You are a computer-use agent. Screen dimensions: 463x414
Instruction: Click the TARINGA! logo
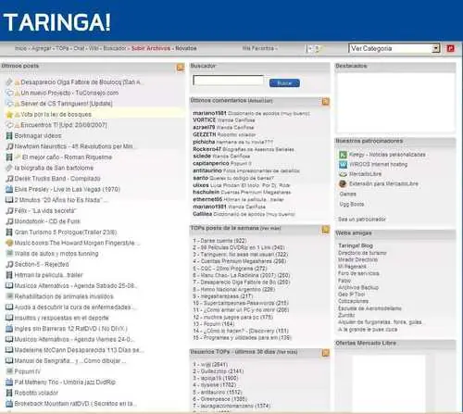tap(56, 22)
